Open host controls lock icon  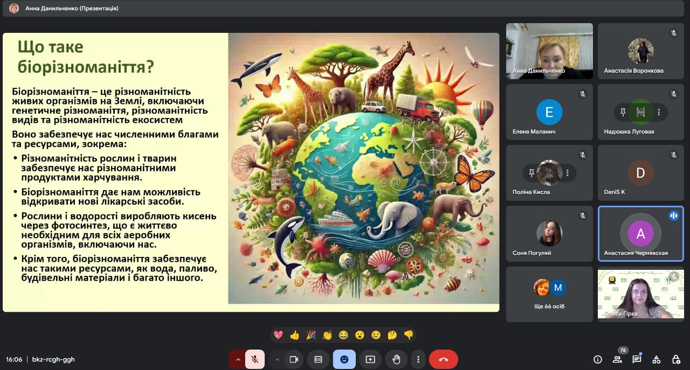[x=675, y=359]
